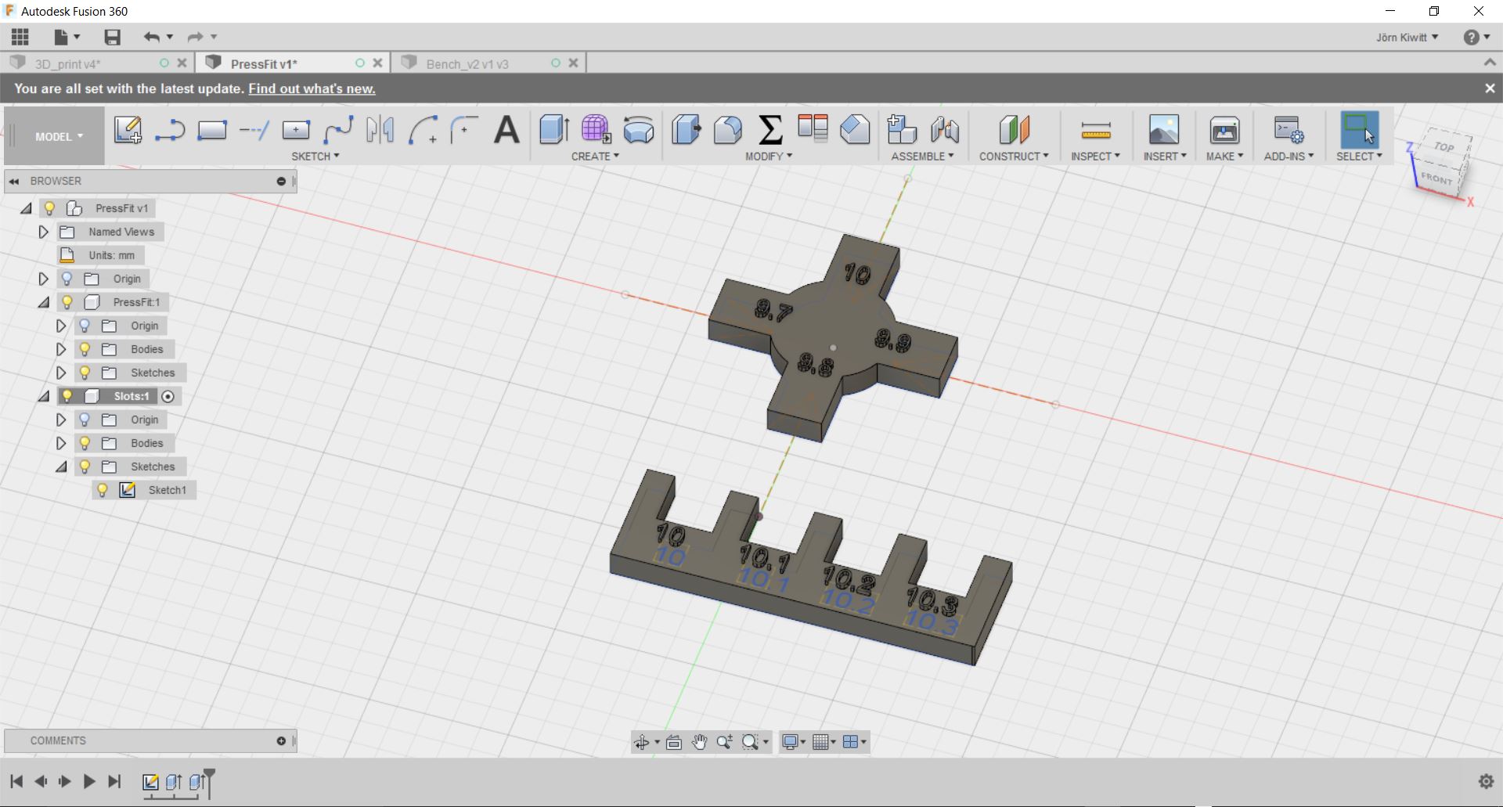The width and height of the screenshot is (1503, 807).
Task: Jump to the timeline beginning
Action: (16, 781)
